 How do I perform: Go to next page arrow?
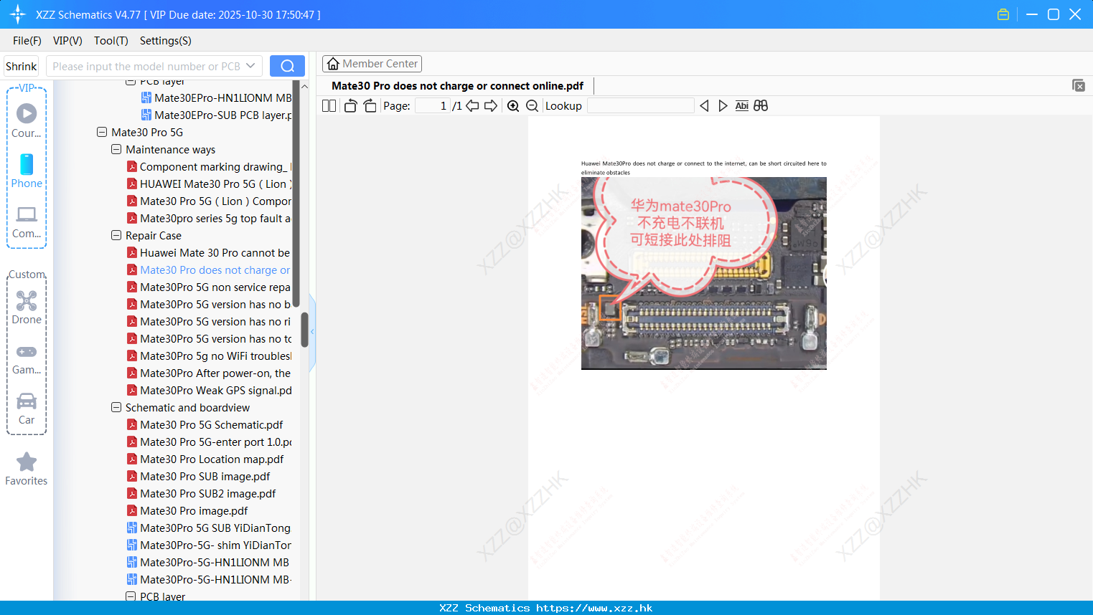point(491,106)
